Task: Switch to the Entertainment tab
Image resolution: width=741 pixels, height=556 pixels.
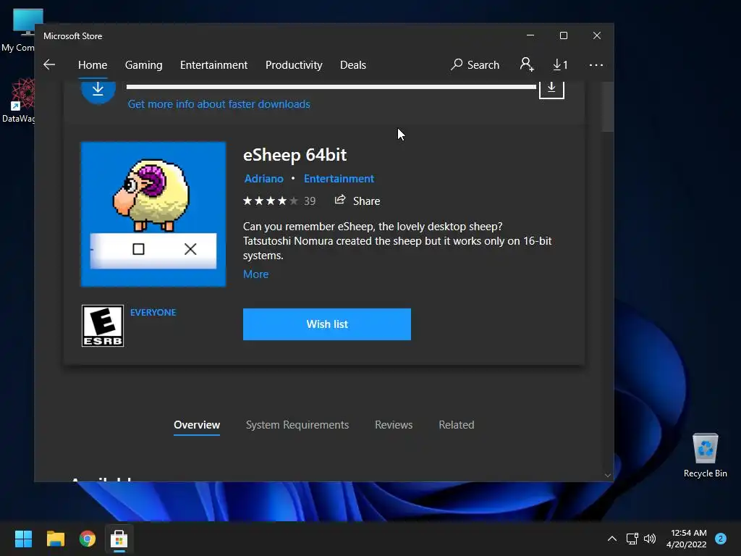Action: (x=213, y=64)
